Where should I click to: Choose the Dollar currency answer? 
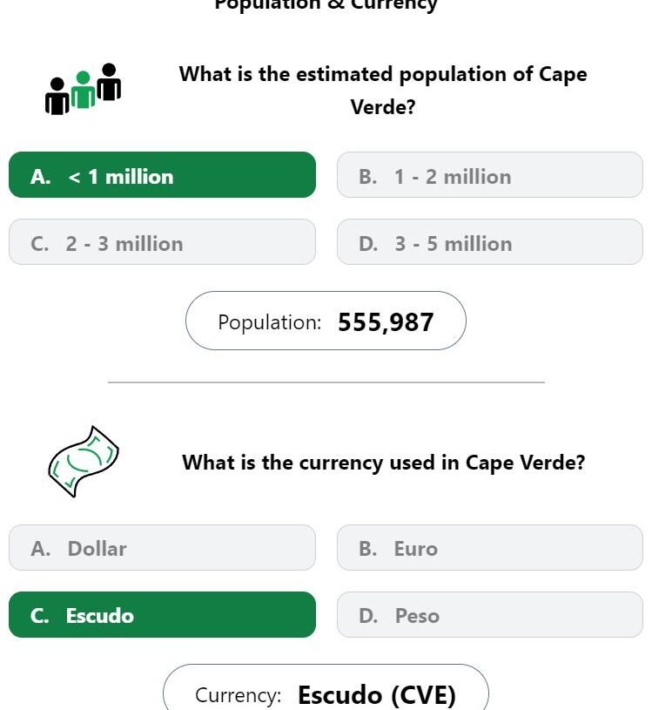(x=162, y=547)
